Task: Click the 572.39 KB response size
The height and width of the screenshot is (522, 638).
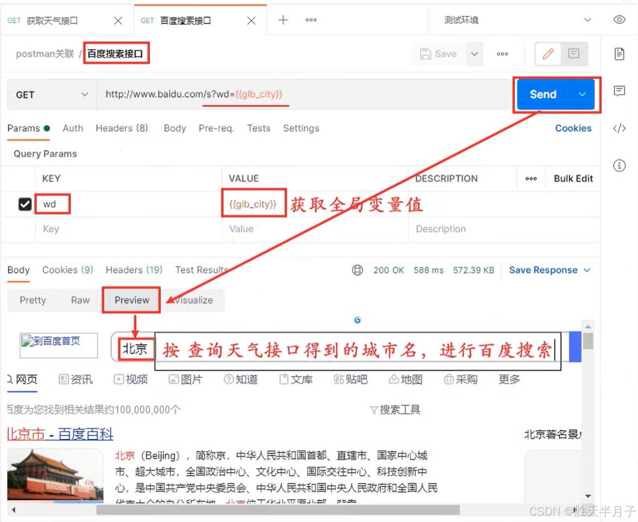Action: coord(474,270)
